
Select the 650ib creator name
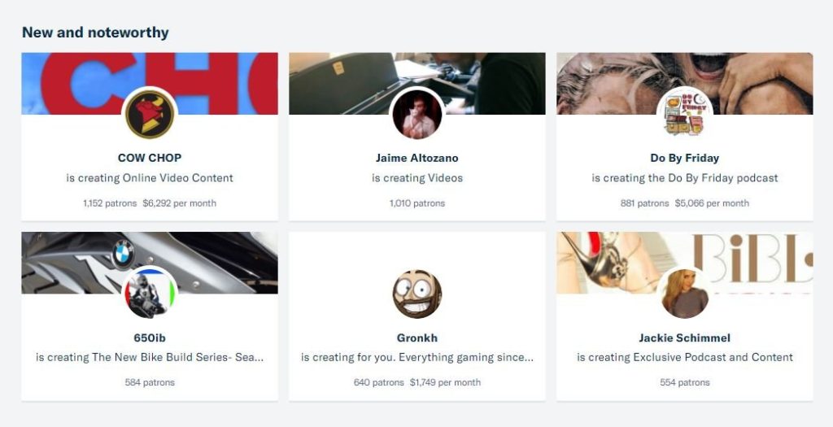[150, 338]
